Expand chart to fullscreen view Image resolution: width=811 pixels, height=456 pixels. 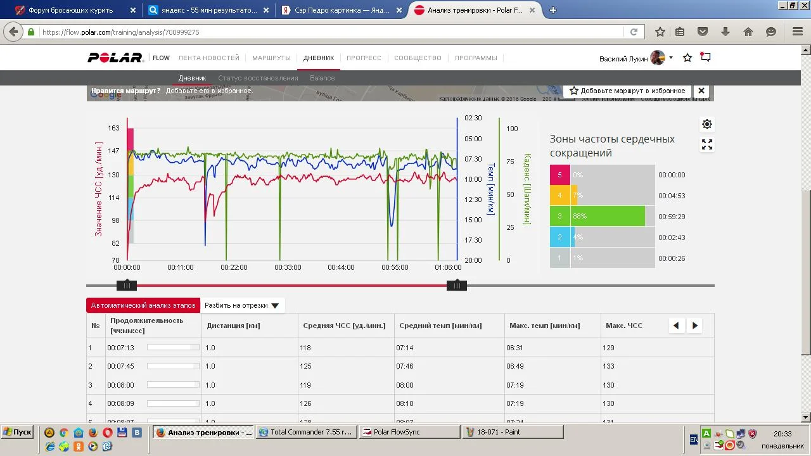[x=707, y=145]
